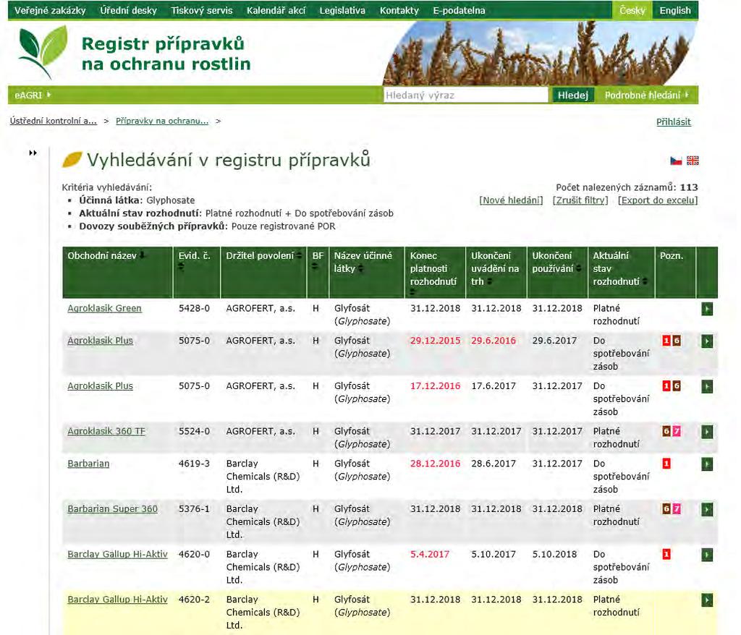Expand the eAGRI menu
The height and width of the screenshot is (635, 741).
(33, 95)
